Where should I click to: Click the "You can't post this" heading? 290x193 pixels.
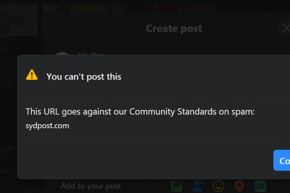(x=84, y=77)
